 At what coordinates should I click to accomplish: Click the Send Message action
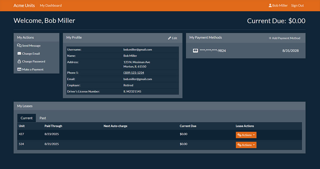pos(29,46)
